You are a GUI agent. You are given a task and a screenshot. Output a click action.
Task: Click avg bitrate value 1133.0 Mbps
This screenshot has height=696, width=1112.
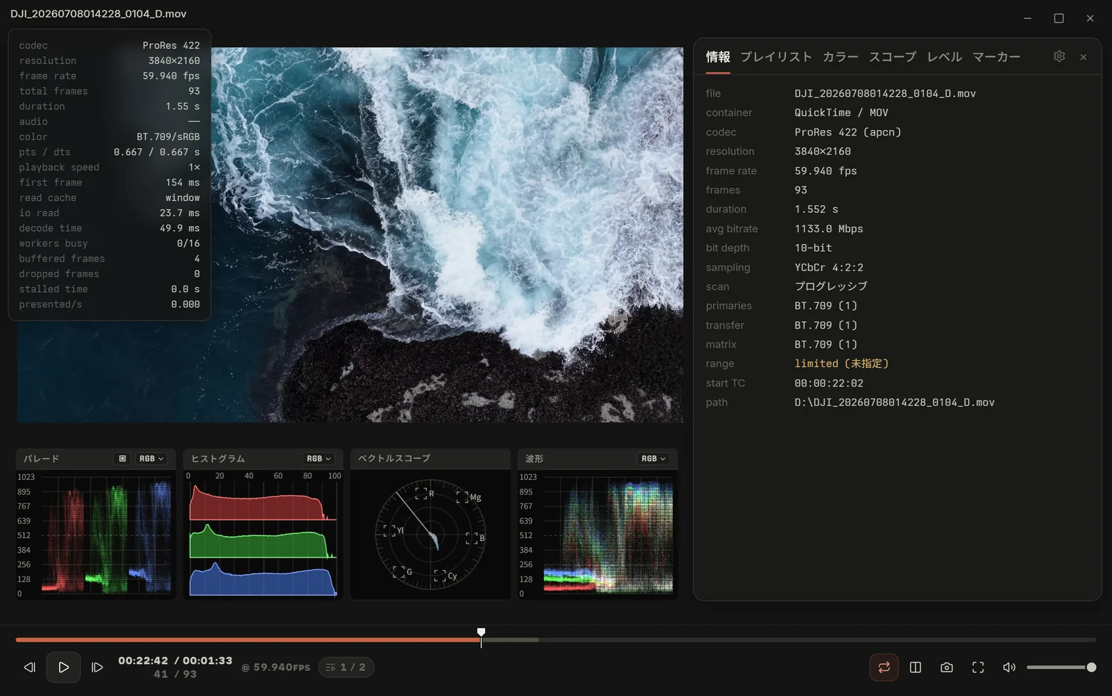[828, 229]
